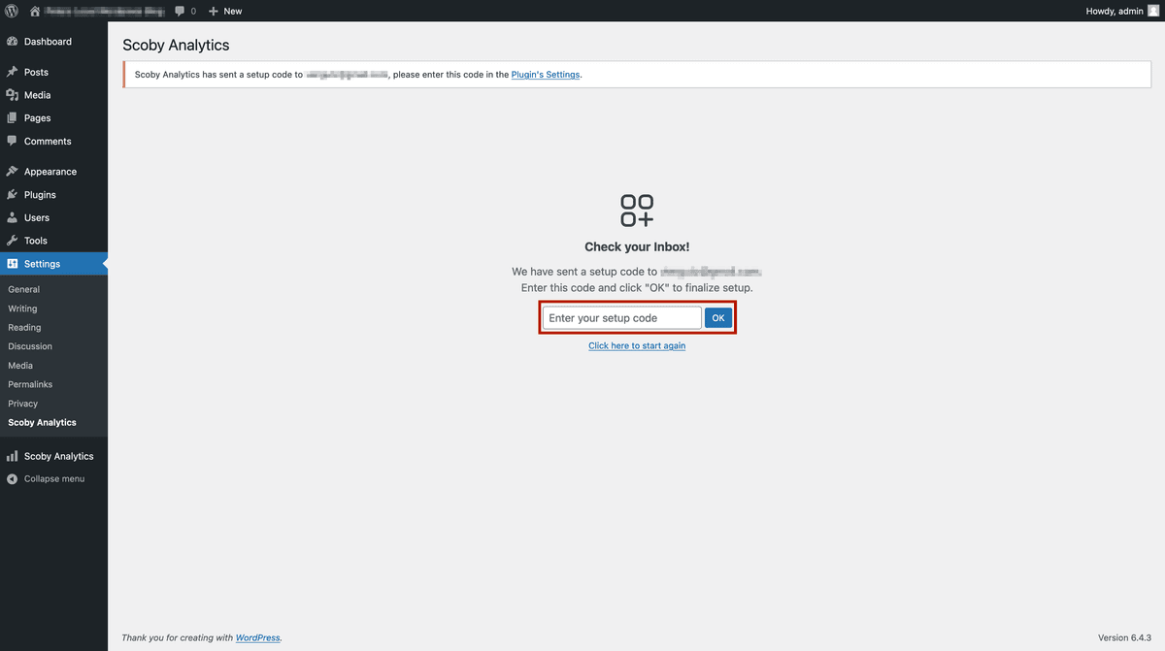Click the home site icon in admin bar
Screen dimensions: 1165x651
coord(35,11)
